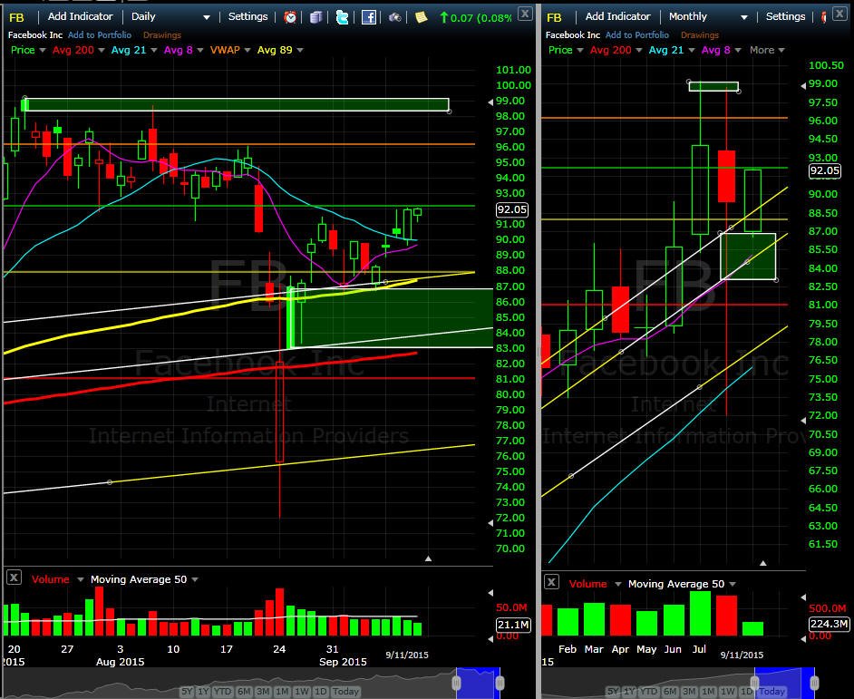Select the 1D range in daily chart

pyautogui.click(x=320, y=692)
